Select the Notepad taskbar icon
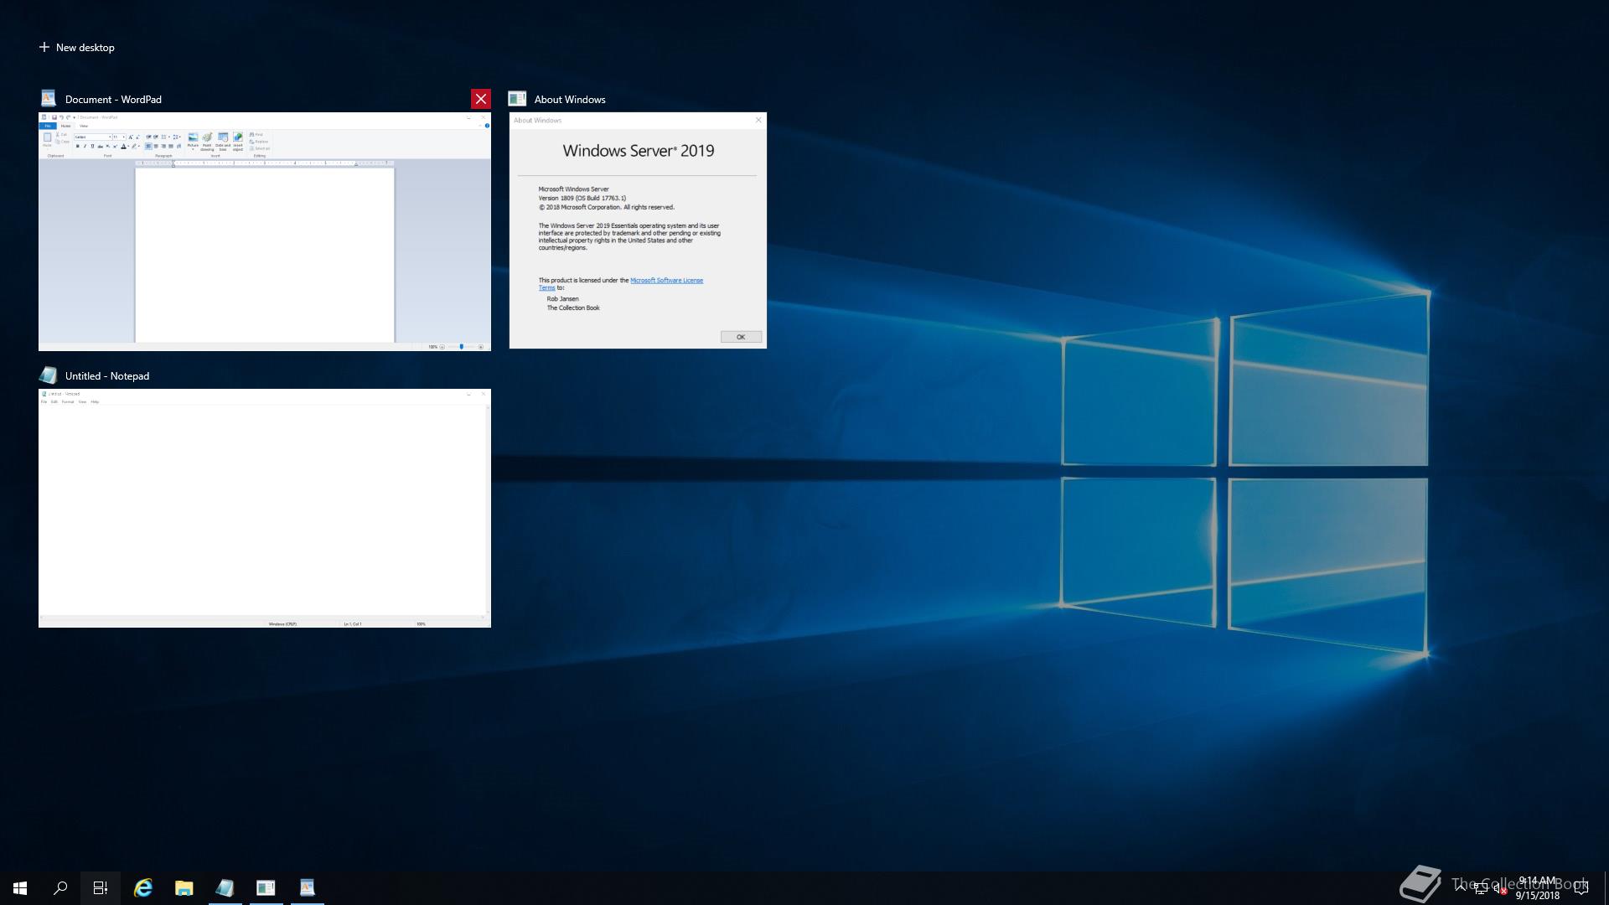Image resolution: width=1609 pixels, height=905 pixels. 225,888
